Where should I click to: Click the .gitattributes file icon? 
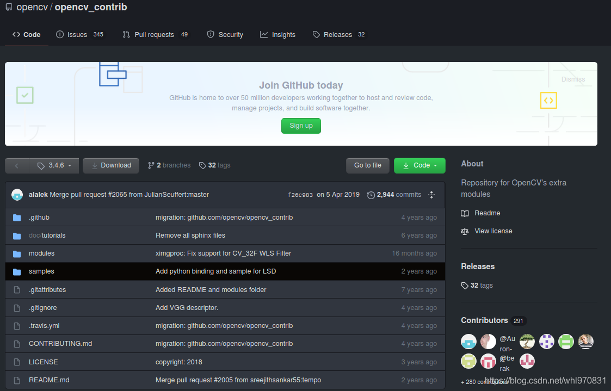(x=17, y=290)
